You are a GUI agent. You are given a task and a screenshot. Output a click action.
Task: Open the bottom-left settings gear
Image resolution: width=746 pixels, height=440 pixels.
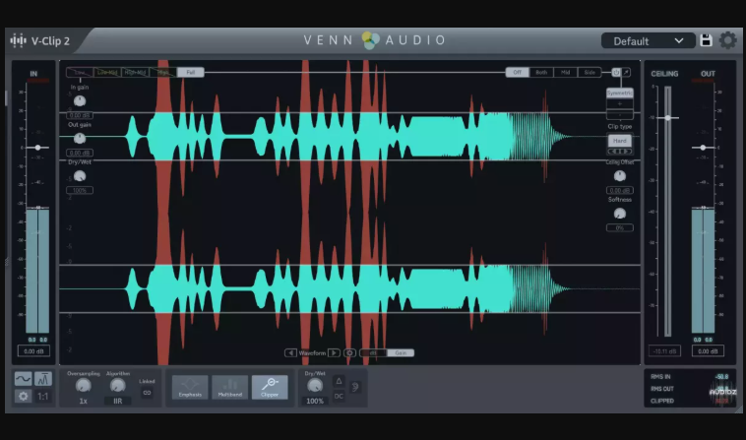pos(23,397)
